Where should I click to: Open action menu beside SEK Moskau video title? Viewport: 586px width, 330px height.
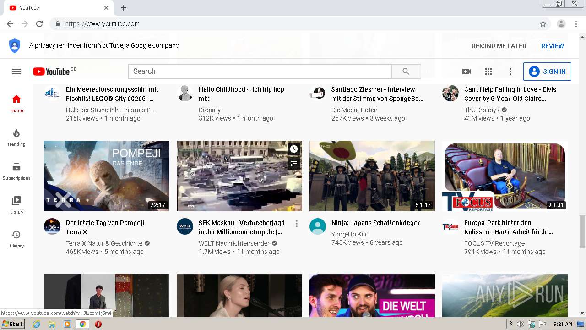[x=297, y=224]
